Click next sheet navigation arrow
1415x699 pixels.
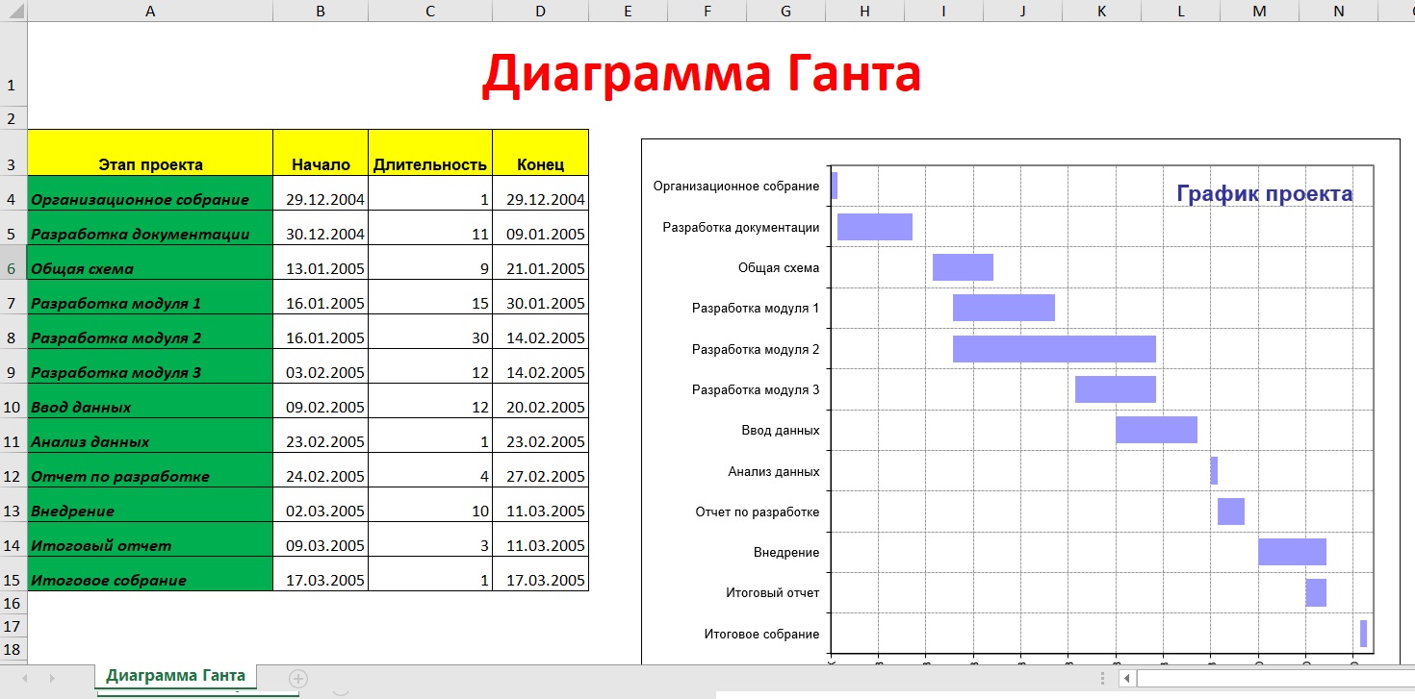(x=51, y=679)
